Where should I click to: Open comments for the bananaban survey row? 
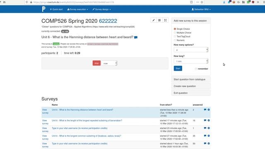pos(205,120)
